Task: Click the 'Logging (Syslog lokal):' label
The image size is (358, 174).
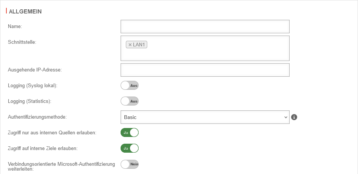Action: click(x=32, y=85)
